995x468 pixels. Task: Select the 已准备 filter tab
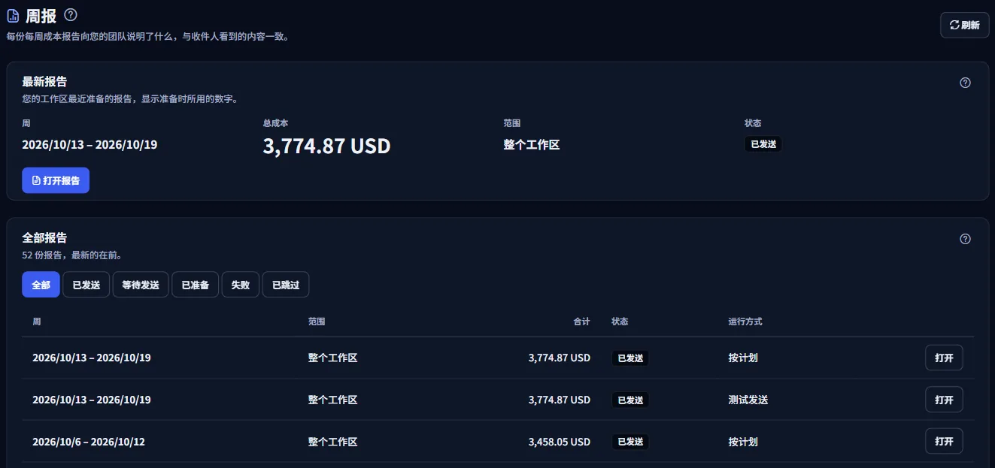click(196, 285)
